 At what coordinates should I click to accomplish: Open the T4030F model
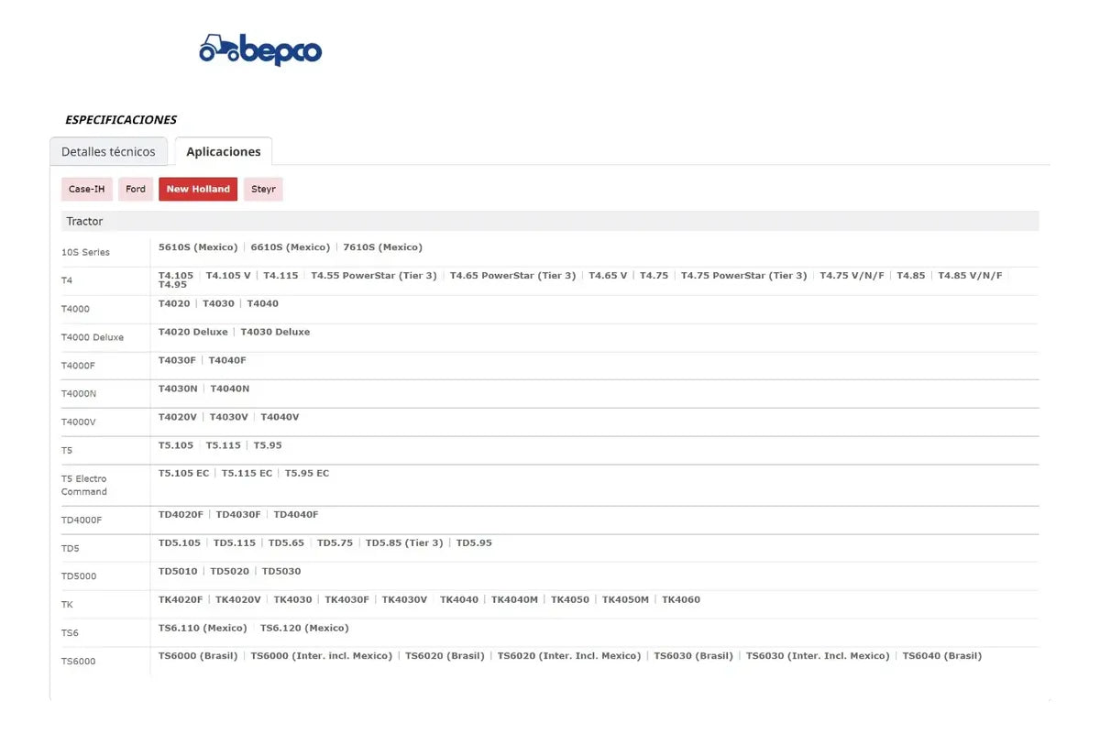tap(177, 361)
